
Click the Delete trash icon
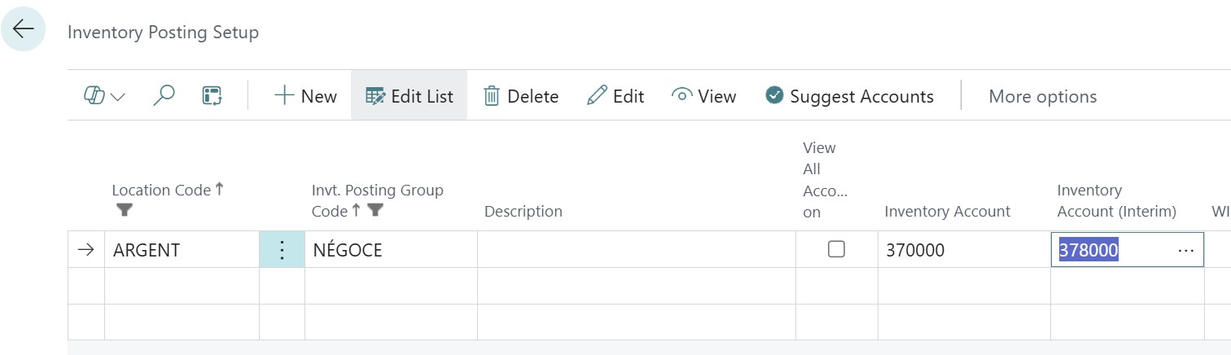coord(492,96)
